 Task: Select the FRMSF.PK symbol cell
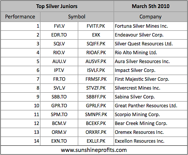[x=96, y=79]
